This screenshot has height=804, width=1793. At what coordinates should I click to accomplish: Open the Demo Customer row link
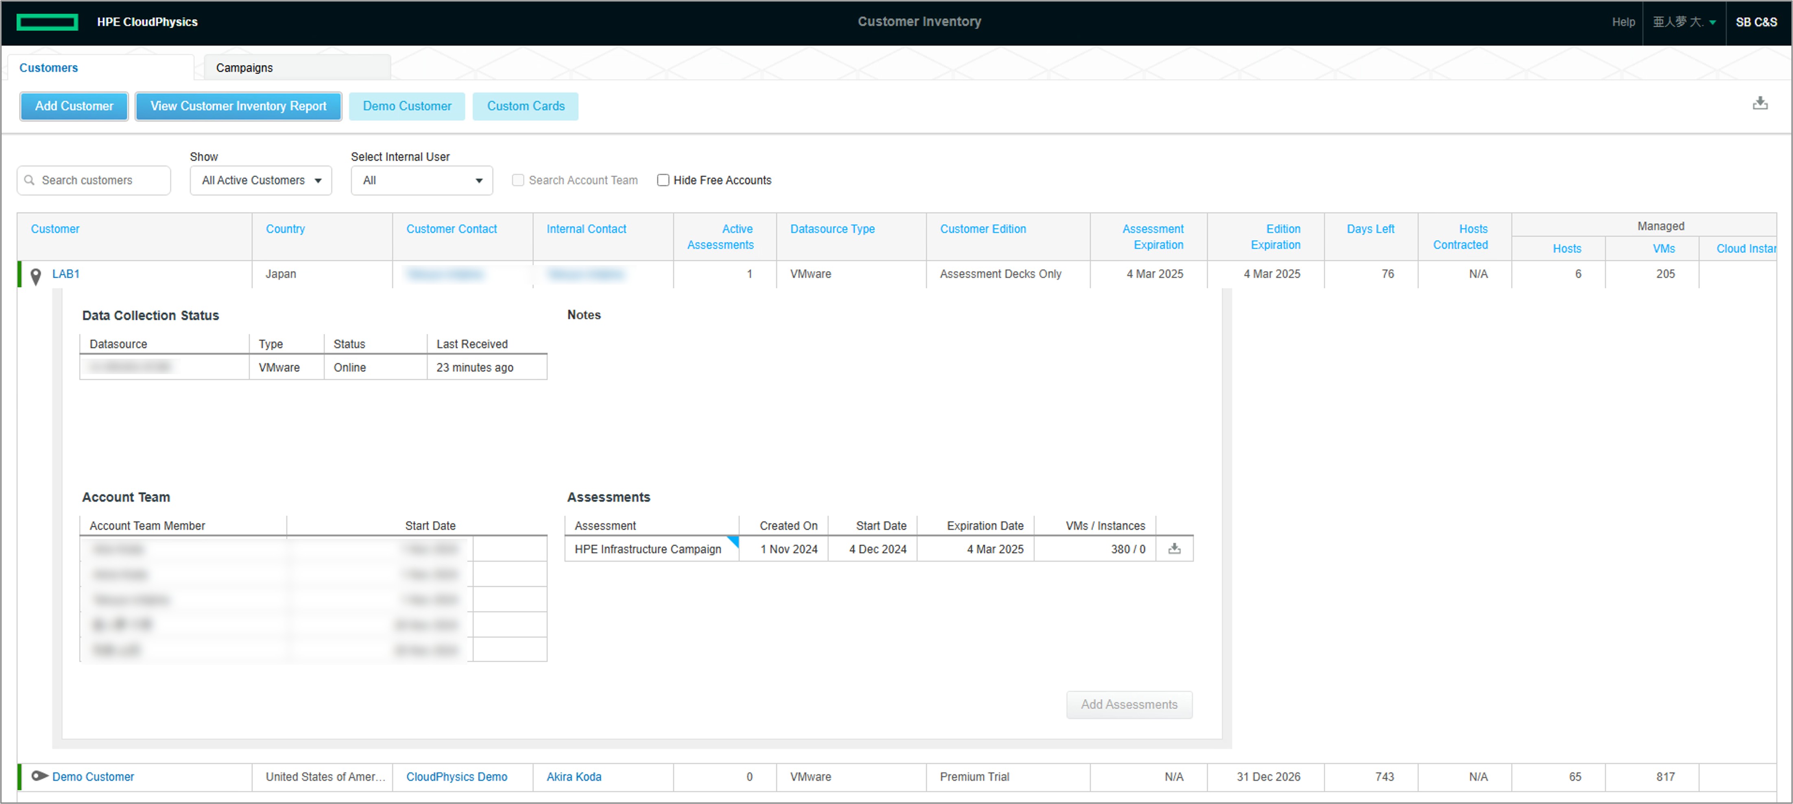tap(93, 776)
